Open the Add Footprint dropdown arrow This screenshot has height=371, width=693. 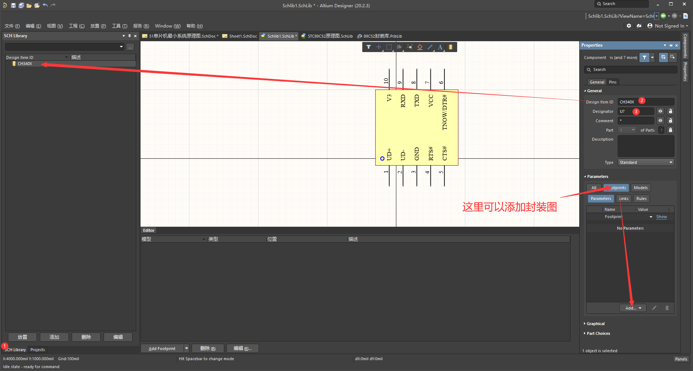point(186,349)
